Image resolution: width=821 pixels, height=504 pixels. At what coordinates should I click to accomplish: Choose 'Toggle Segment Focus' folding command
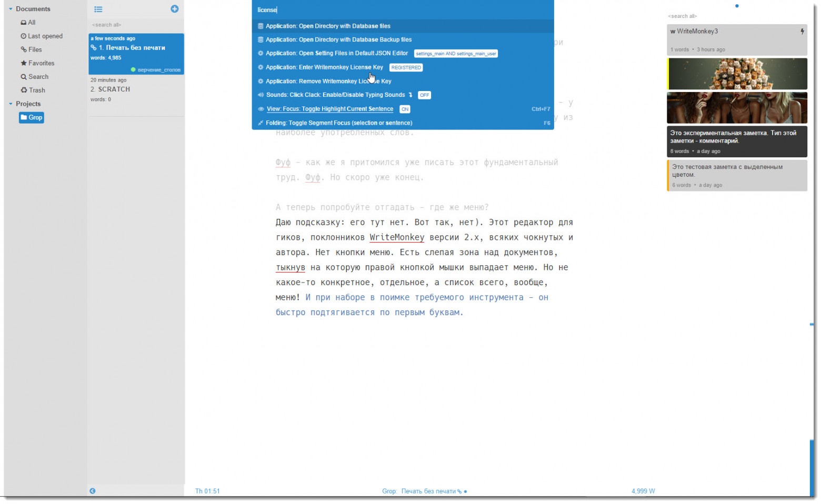point(403,123)
